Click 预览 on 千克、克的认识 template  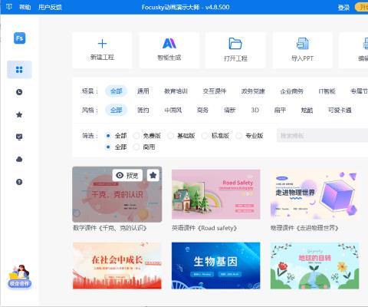[127, 175]
